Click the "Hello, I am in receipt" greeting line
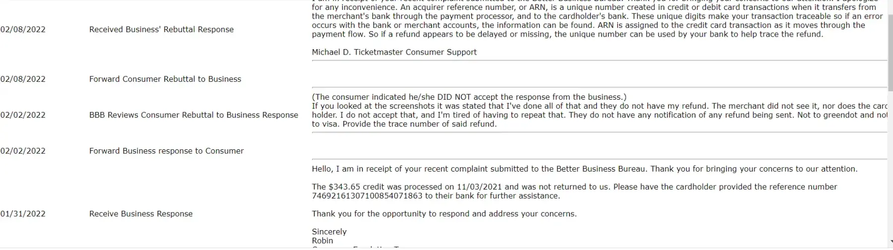893x250 pixels. click(584, 169)
